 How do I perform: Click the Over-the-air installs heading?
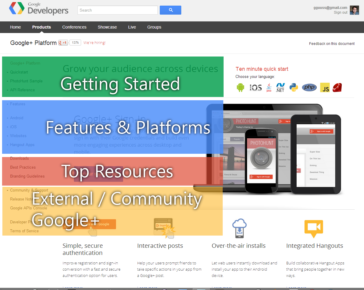click(238, 246)
